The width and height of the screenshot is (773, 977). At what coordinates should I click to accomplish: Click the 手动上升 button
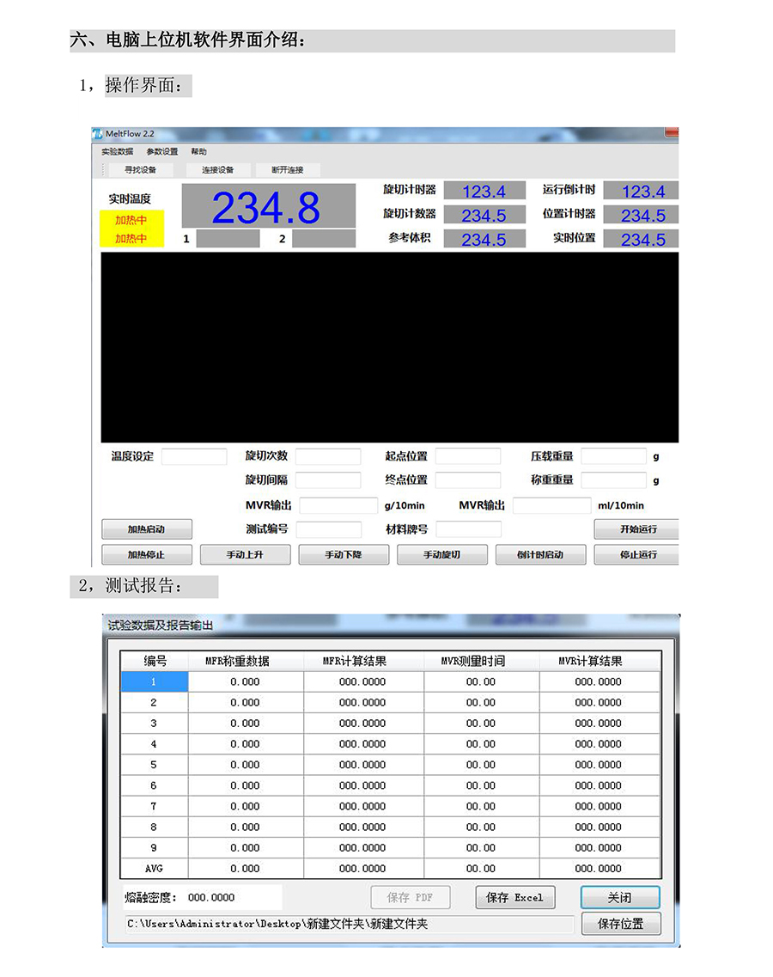point(245,555)
